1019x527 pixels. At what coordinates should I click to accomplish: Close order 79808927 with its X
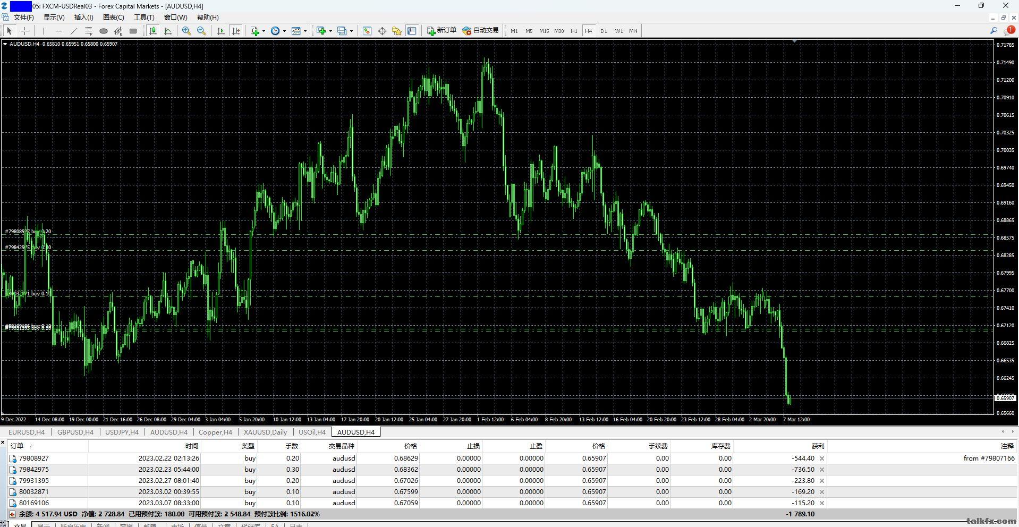[822, 458]
